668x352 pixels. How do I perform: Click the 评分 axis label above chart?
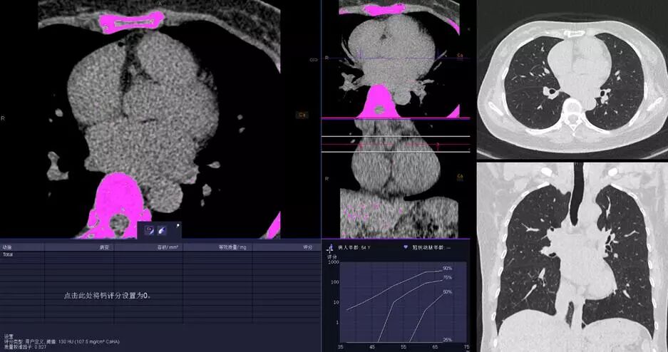[x=332, y=257]
